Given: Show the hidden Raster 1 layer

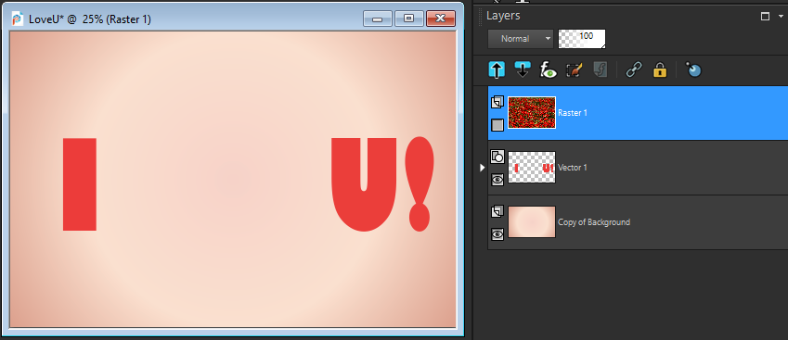Looking at the screenshot, I should point(497,125).
